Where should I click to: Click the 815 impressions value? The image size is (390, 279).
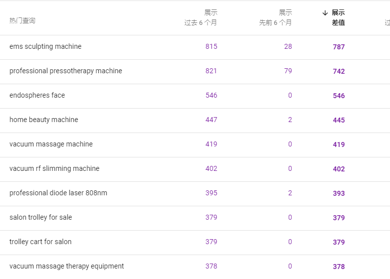211,46
